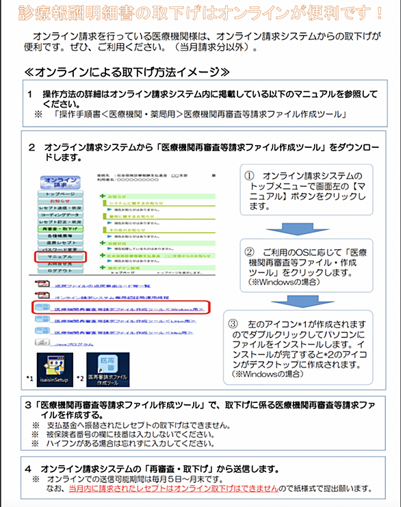
Task: Open the トップページ menu button
Action: pyautogui.click(x=60, y=194)
